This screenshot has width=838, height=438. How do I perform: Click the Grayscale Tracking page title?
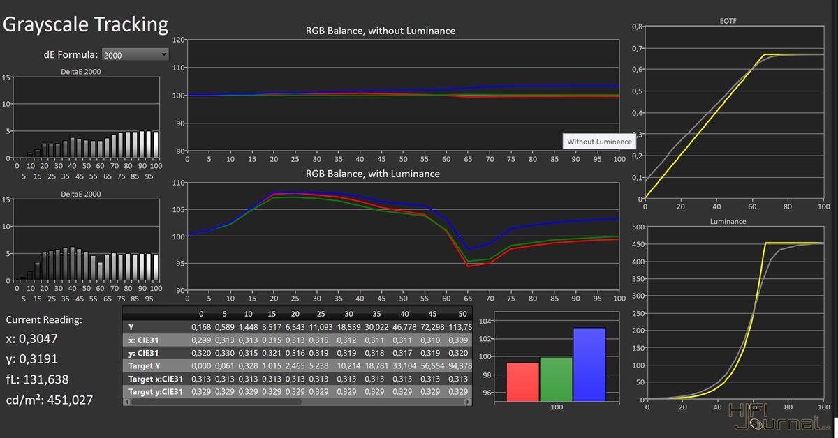86,24
